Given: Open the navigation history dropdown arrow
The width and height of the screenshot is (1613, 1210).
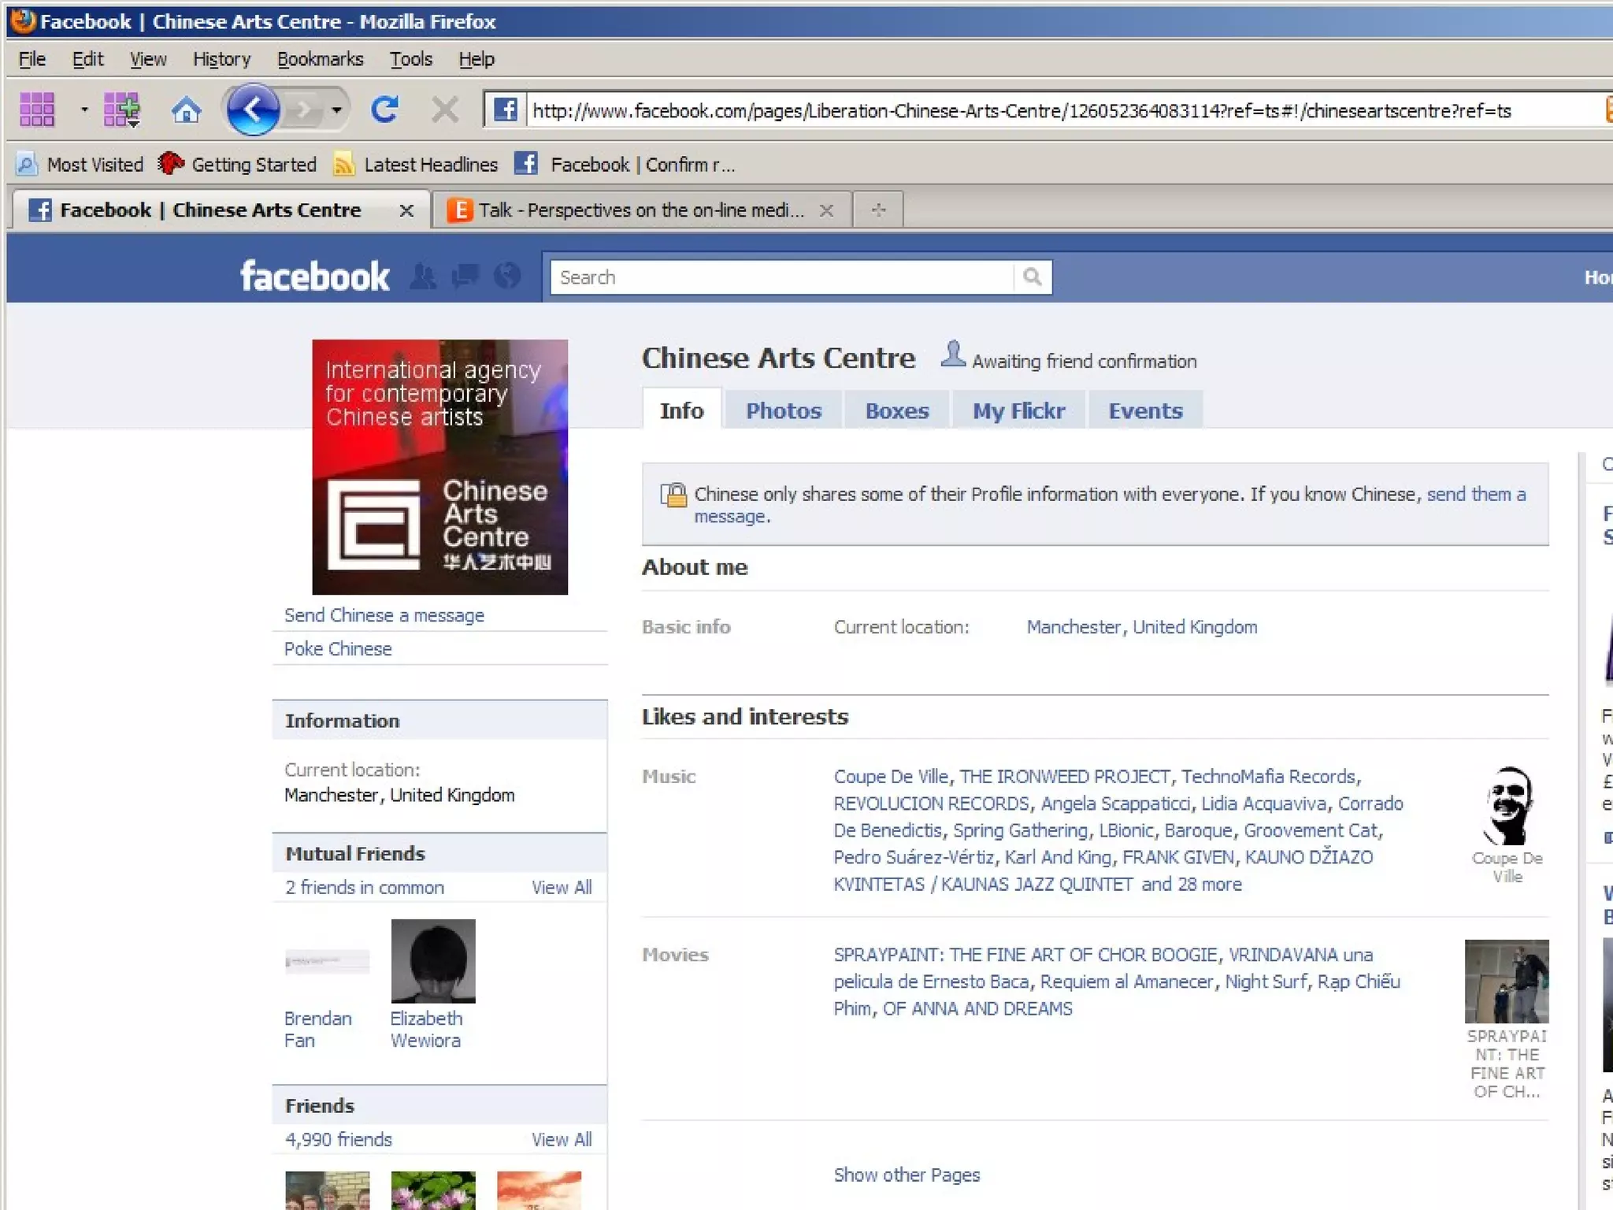Looking at the screenshot, I should pos(337,109).
